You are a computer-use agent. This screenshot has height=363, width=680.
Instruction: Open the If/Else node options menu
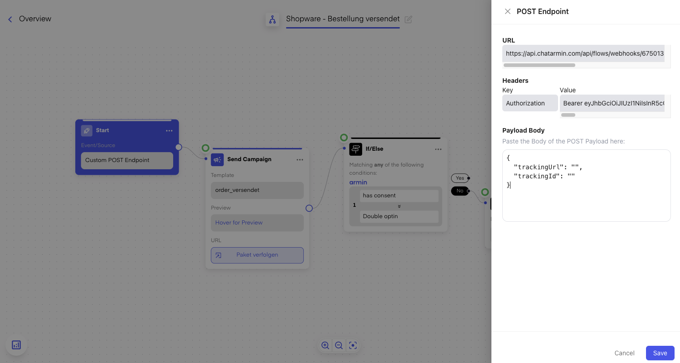438,149
